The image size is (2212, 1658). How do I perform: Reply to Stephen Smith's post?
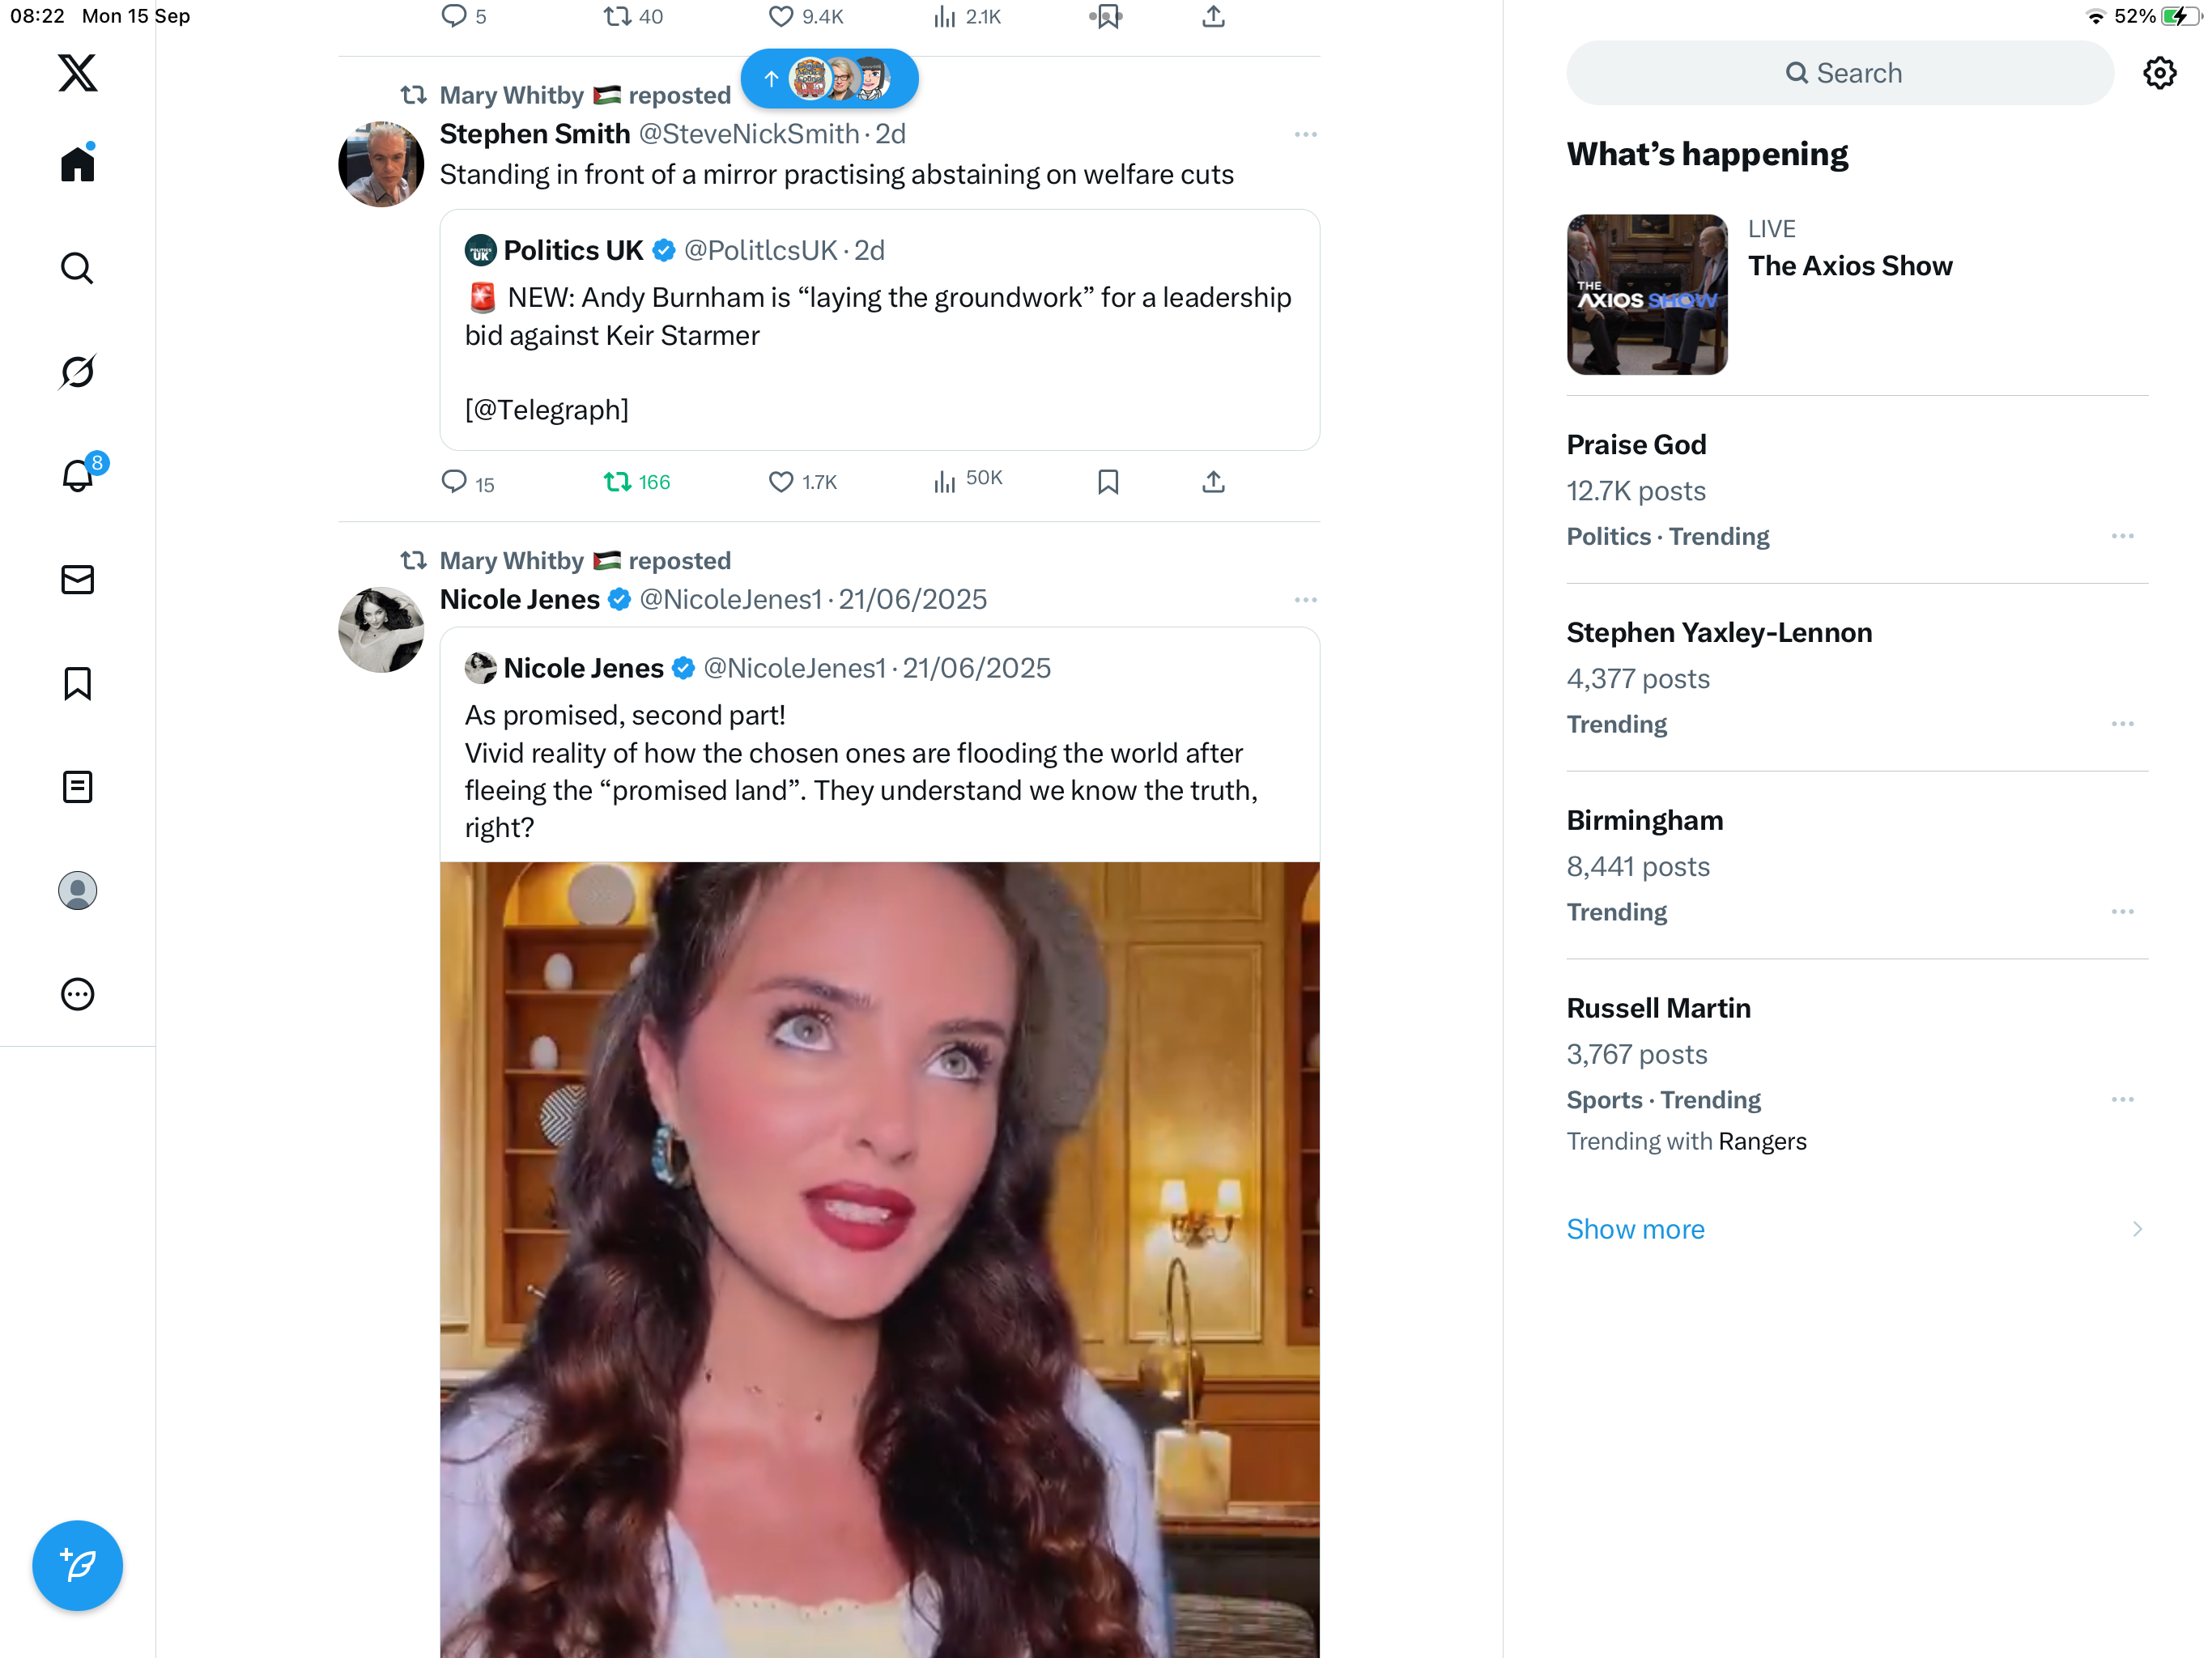point(455,482)
